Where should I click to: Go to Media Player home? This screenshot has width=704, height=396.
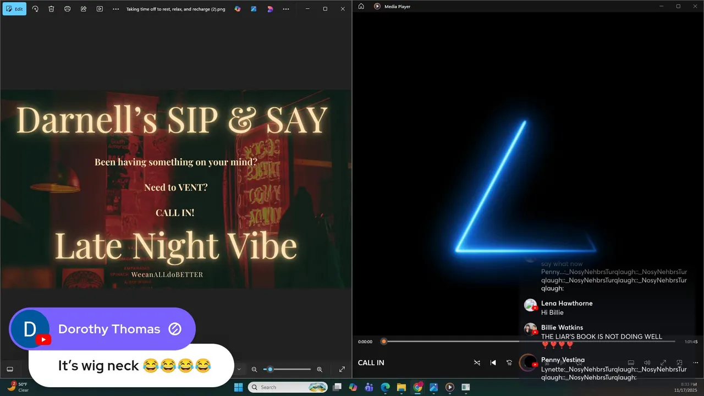361,6
